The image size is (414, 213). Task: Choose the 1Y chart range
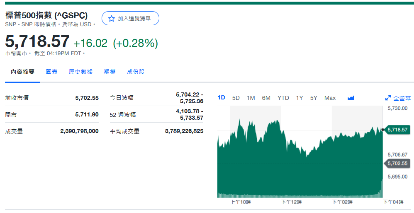coord(300,98)
